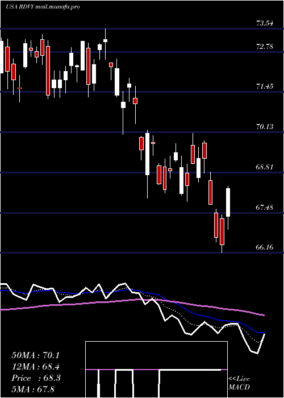Click the Live MACD label
The height and width of the screenshot is (398, 284).
coord(239,383)
